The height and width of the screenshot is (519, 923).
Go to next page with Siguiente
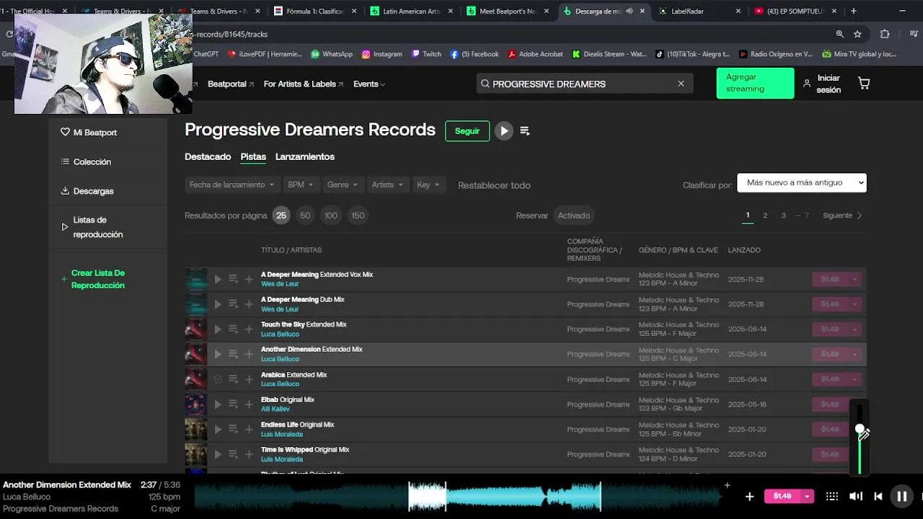(x=842, y=216)
